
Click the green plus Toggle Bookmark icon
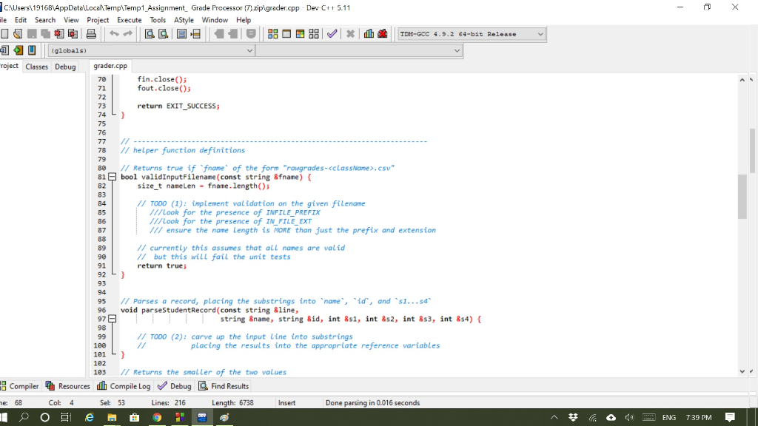(18, 50)
